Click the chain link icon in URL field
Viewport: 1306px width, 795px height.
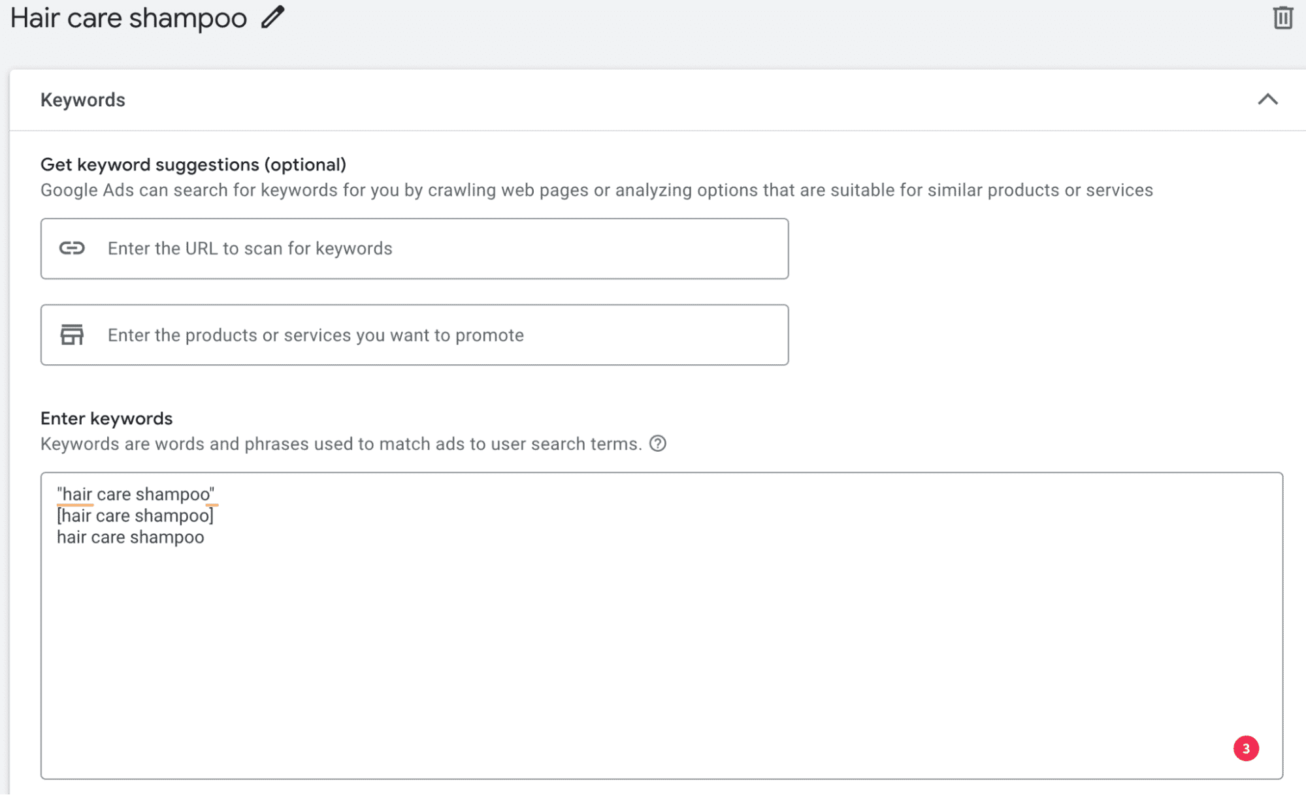tap(74, 248)
